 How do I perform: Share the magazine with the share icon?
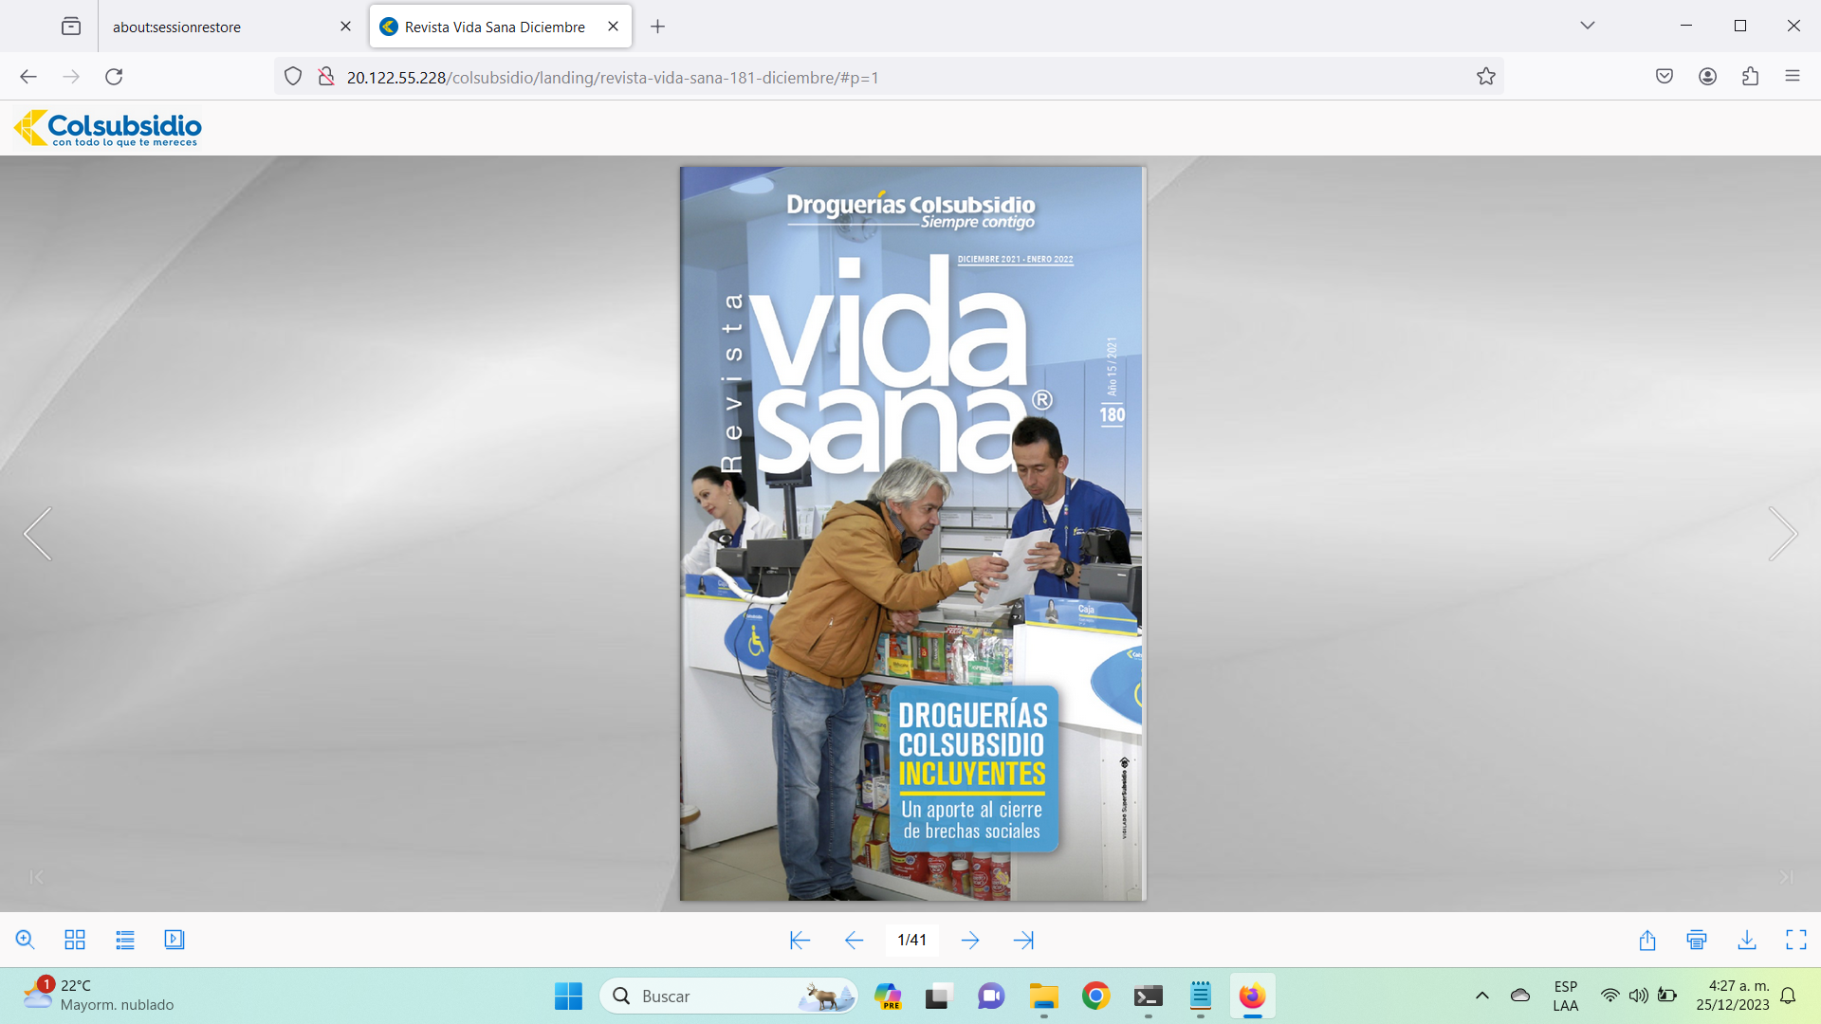click(x=1647, y=941)
